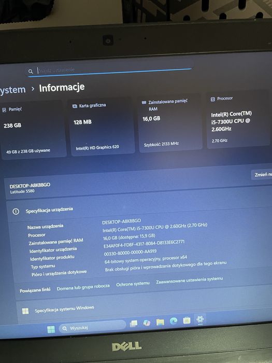This screenshot has width=272, height=363.
Task: Open Zaawansowane ustawienia systemu link
Action: pyautogui.click(x=190, y=280)
